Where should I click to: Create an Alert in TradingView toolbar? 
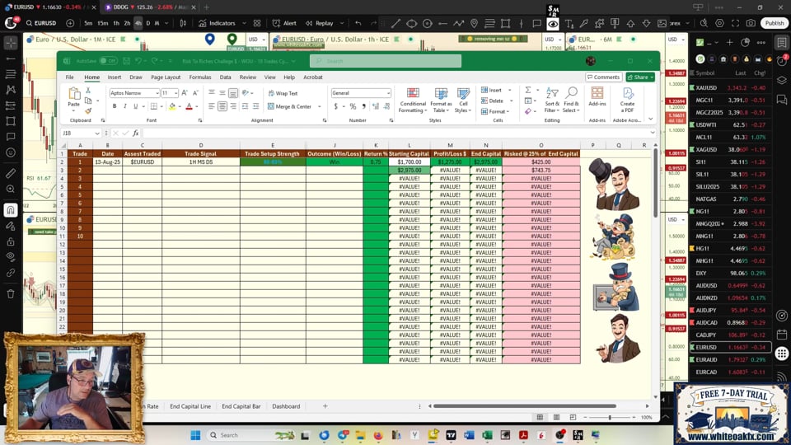(284, 23)
